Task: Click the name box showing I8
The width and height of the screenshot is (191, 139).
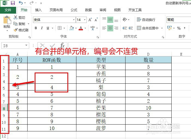Action: (15, 46)
